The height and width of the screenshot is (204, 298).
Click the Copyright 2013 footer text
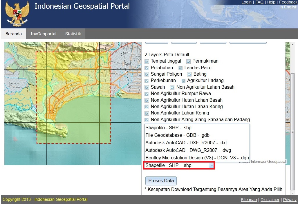tap(45, 199)
